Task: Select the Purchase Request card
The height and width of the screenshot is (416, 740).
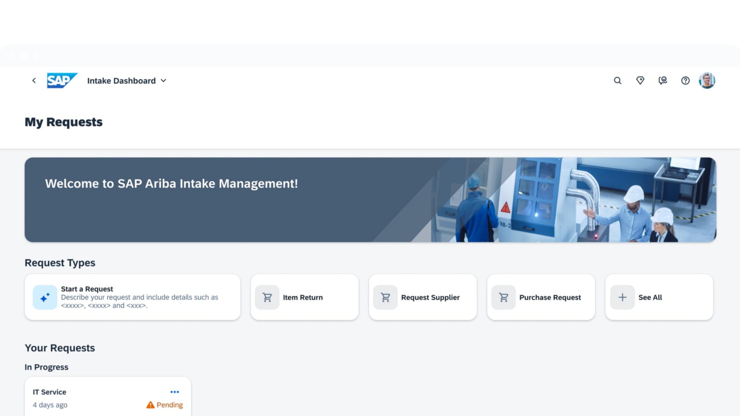Action: 541,297
